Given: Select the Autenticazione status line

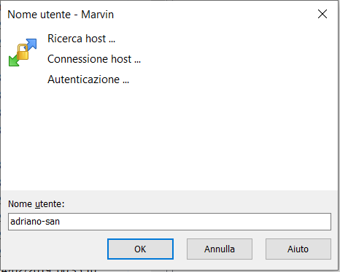Looking at the screenshot, I should click(x=88, y=79).
